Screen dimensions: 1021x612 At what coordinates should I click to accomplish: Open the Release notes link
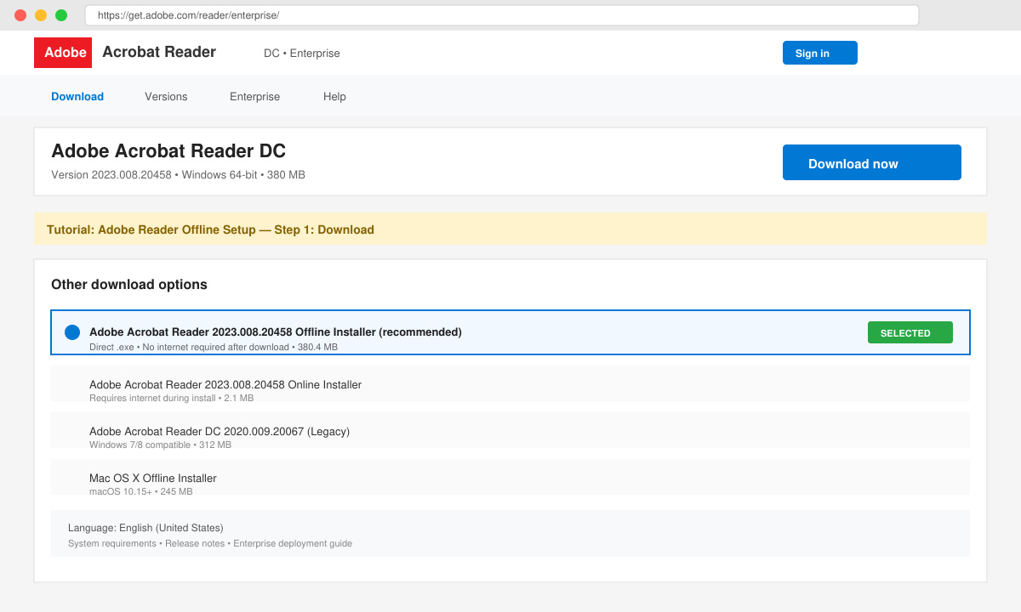tap(195, 543)
